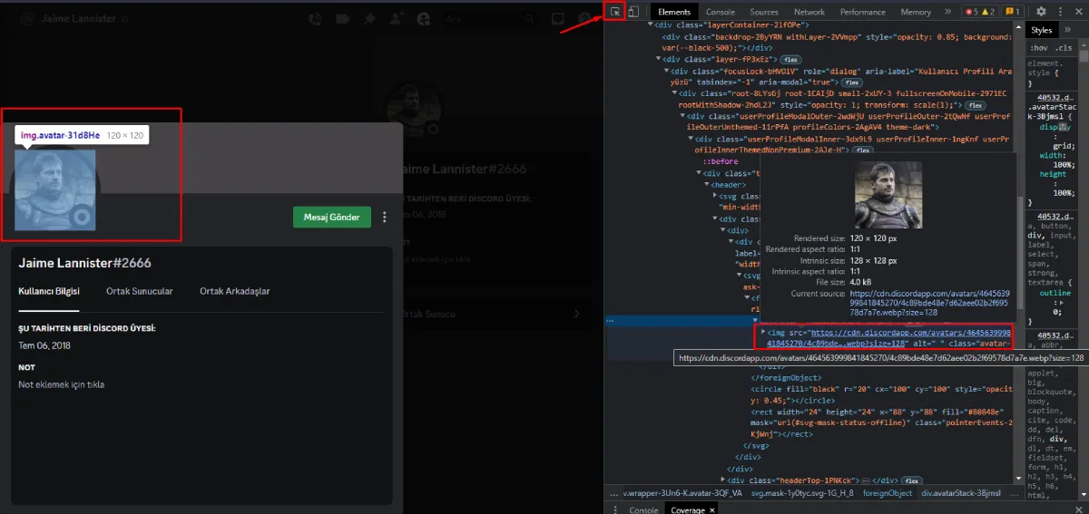Open the Performance tab

862,12
